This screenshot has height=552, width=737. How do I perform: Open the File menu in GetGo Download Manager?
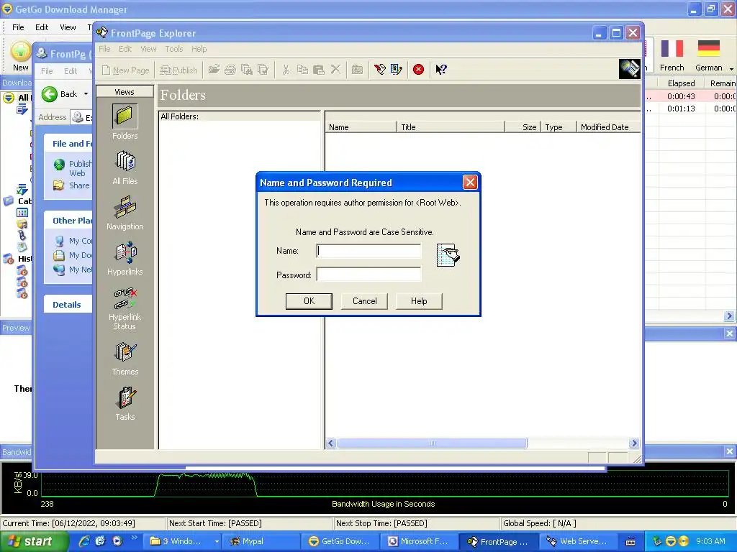pyautogui.click(x=18, y=27)
